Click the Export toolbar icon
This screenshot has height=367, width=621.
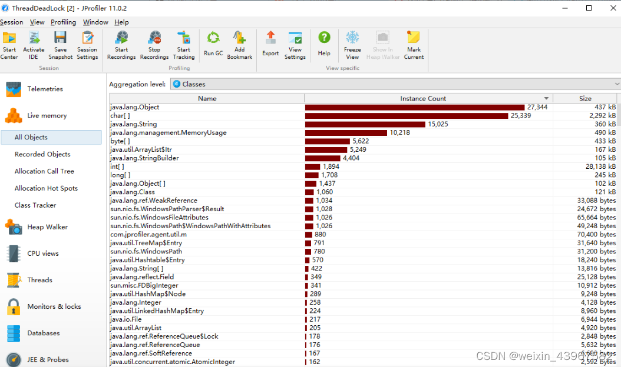pos(270,38)
